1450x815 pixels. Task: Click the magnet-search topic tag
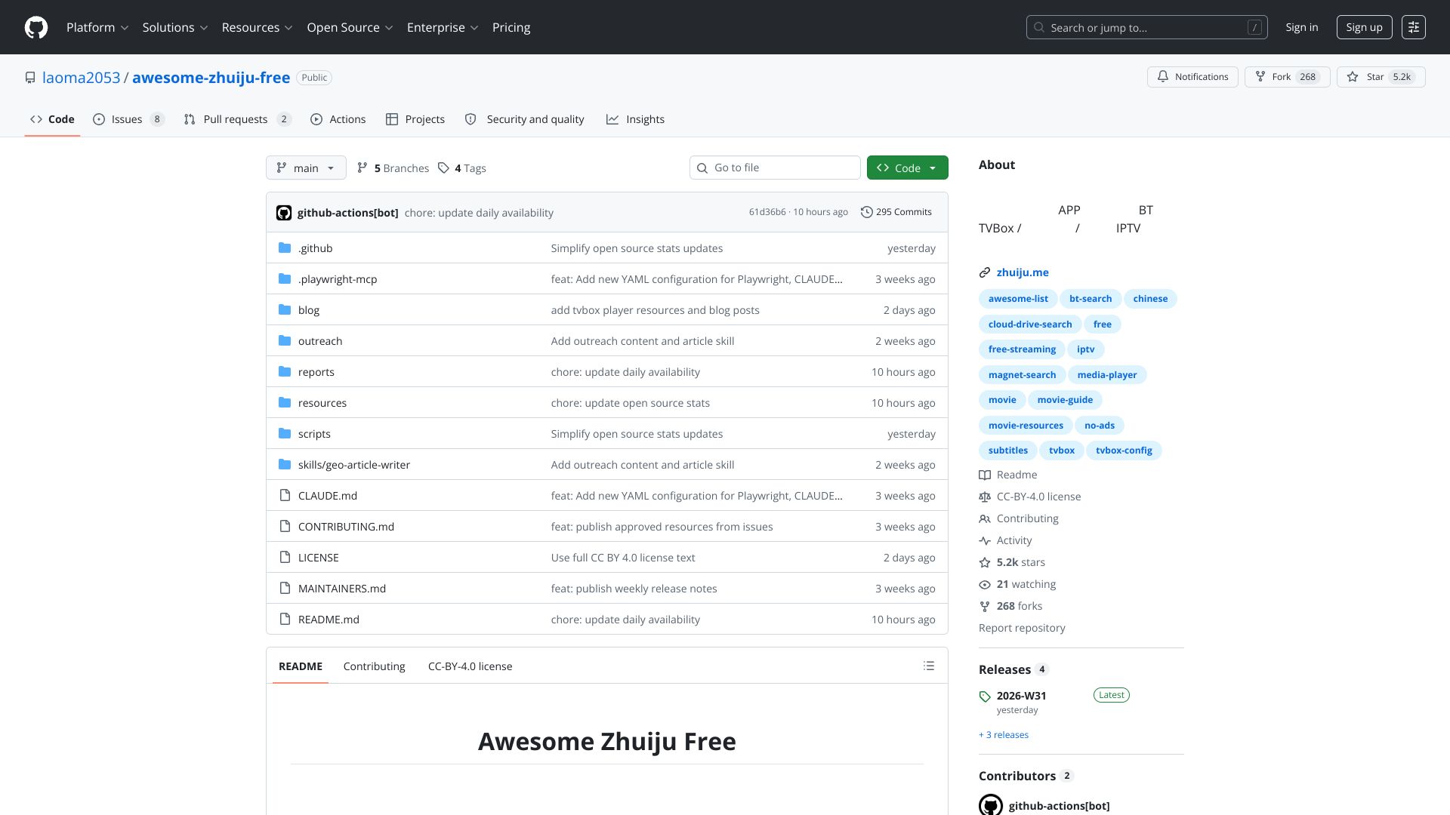tap(1022, 375)
